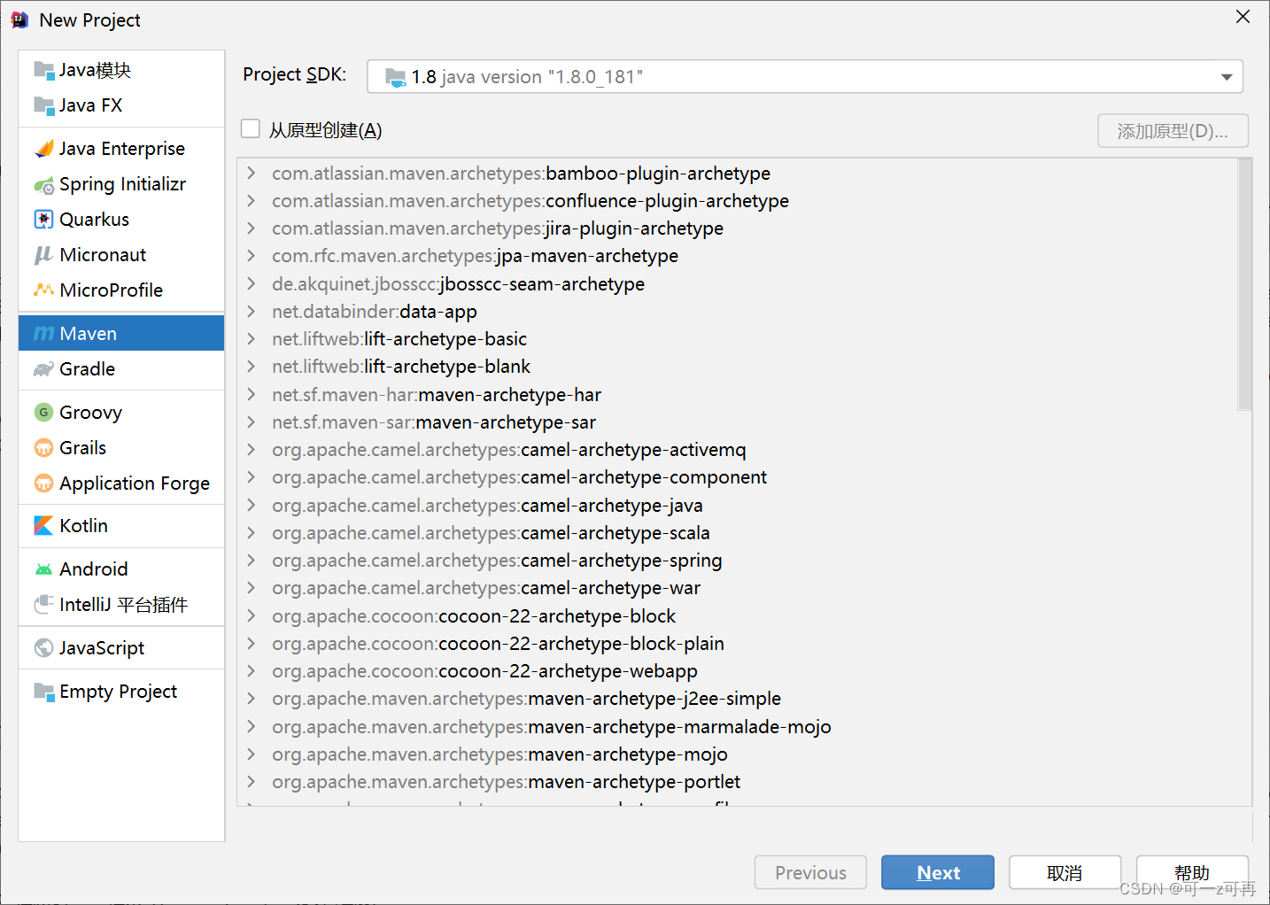The height and width of the screenshot is (905, 1270).
Task: Choose Kotlin project type
Action: tap(121, 526)
